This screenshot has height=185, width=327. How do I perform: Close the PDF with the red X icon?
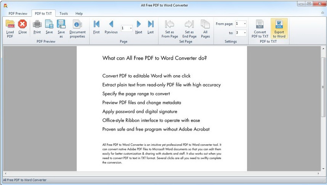coord(22,27)
